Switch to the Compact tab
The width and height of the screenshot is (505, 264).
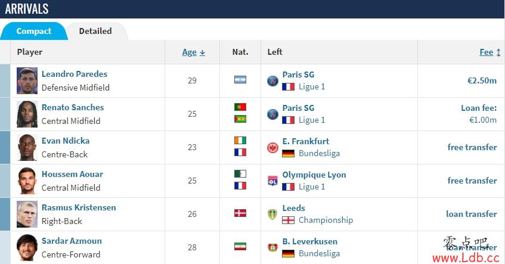click(x=33, y=31)
